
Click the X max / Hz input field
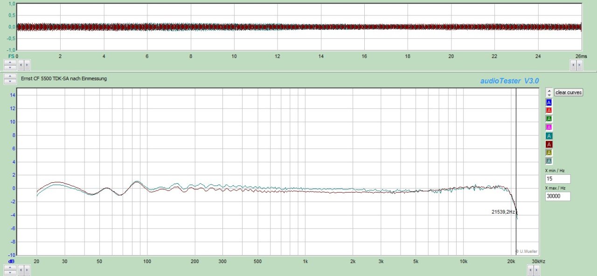coord(557,197)
